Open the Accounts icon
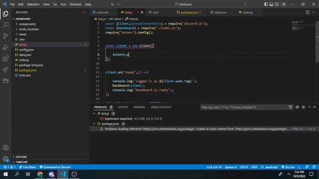Viewport: 319px width, 179px height. [x=5, y=148]
